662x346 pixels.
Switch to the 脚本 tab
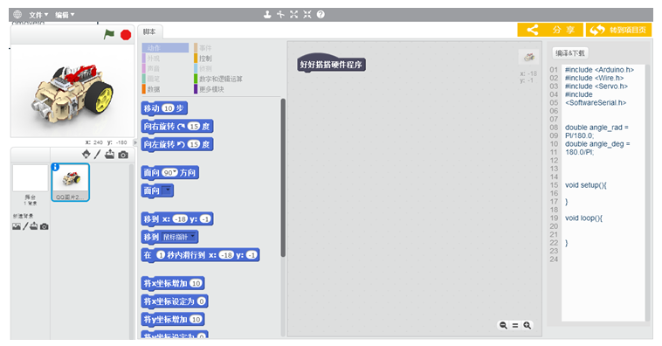point(149,31)
